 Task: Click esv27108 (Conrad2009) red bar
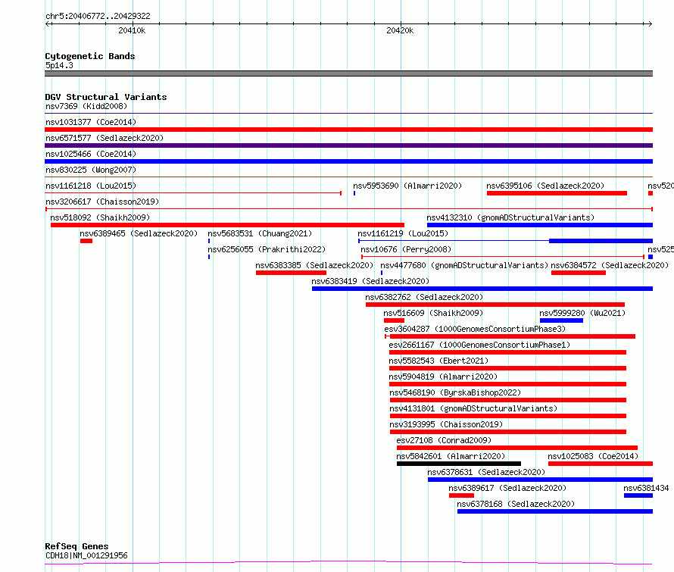[517, 448]
